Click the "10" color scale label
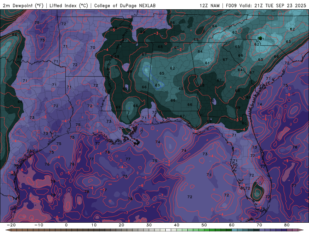This screenshot has width=309, height=232. tap(94, 225)
